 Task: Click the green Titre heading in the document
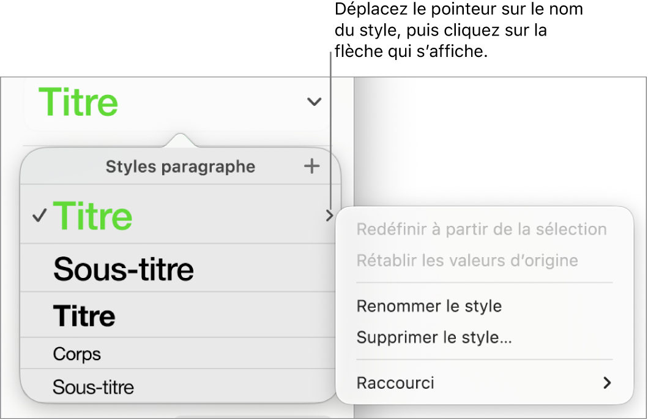click(78, 102)
